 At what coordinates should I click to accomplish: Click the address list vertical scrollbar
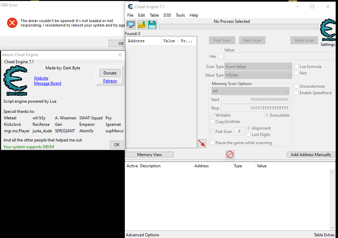click(332, 200)
